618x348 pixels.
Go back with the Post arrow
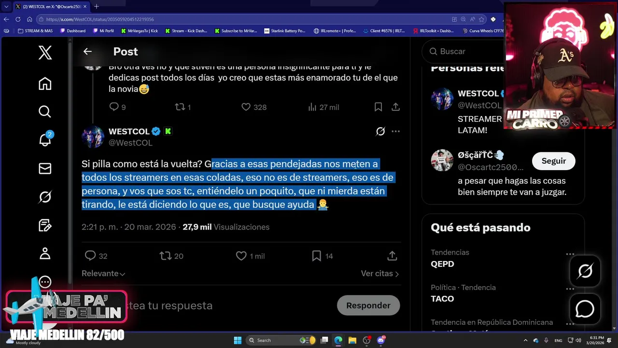pyautogui.click(x=87, y=51)
